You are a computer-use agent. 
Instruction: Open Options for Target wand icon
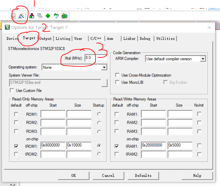click(21, 16)
